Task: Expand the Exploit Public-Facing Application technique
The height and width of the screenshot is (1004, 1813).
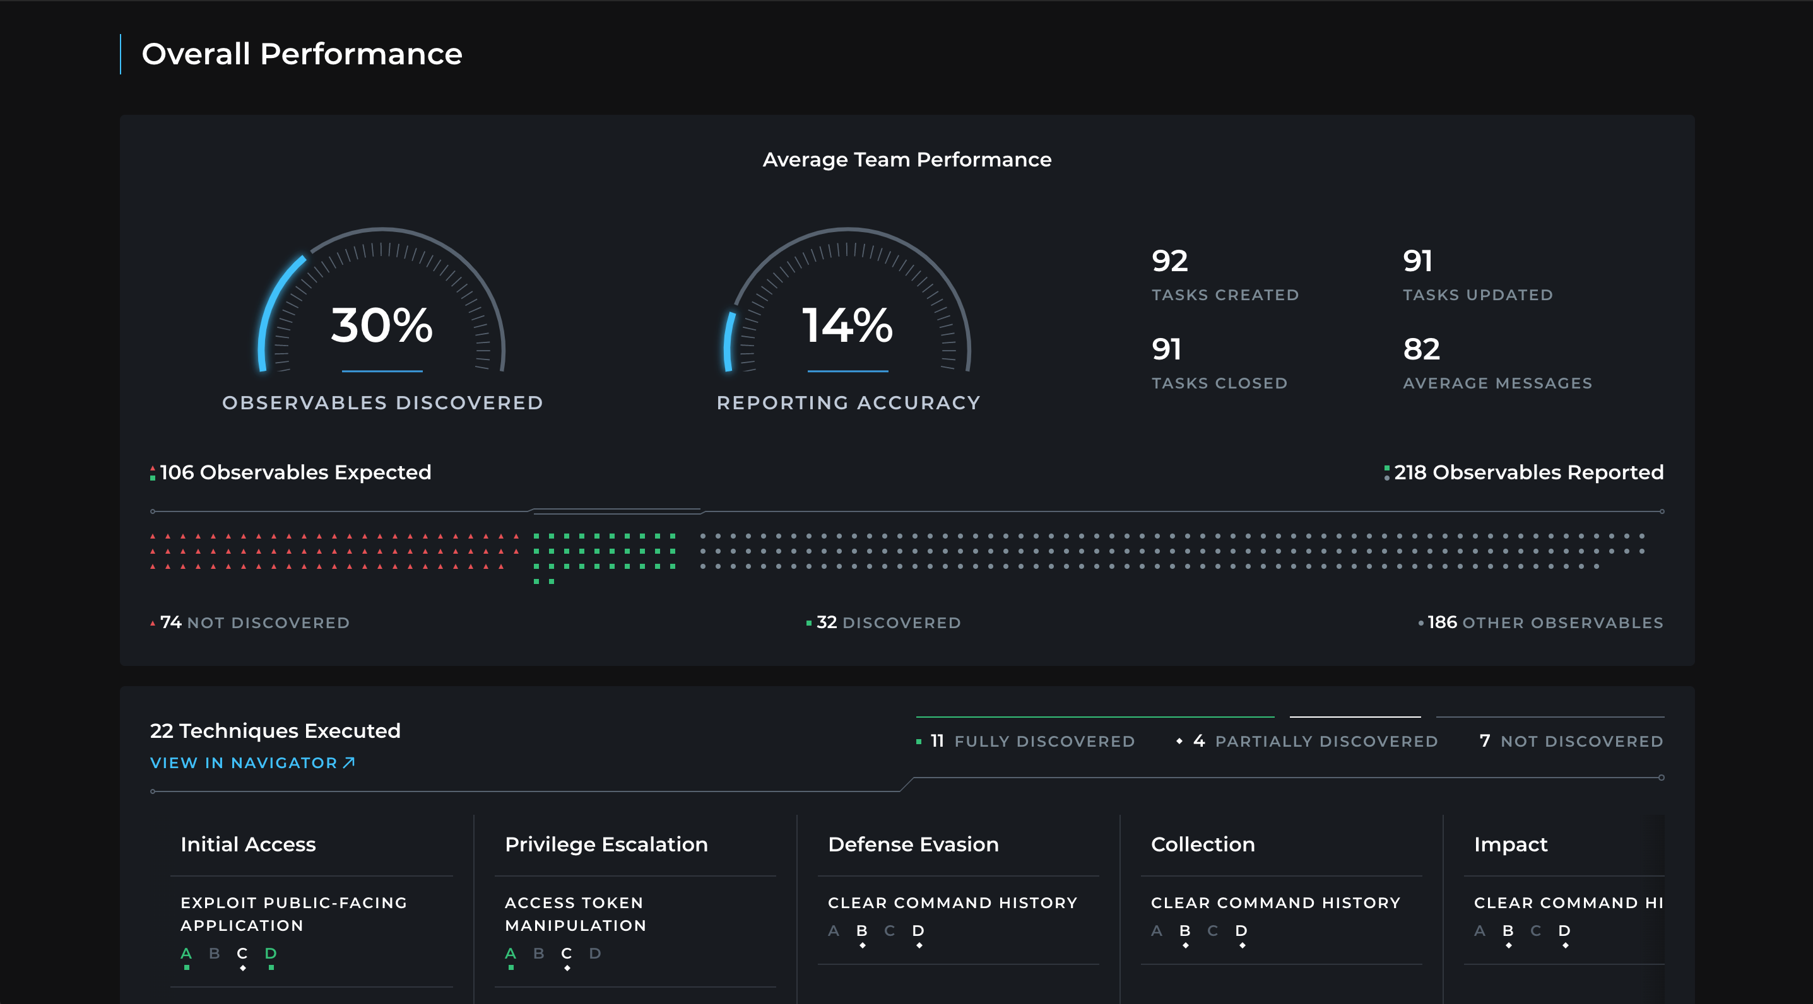Action: tap(293, 914)
